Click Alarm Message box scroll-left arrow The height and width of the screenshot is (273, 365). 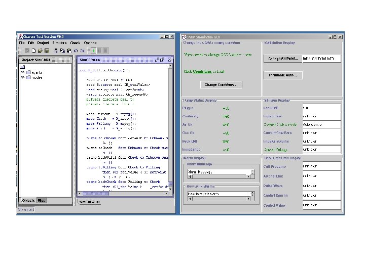190,176
